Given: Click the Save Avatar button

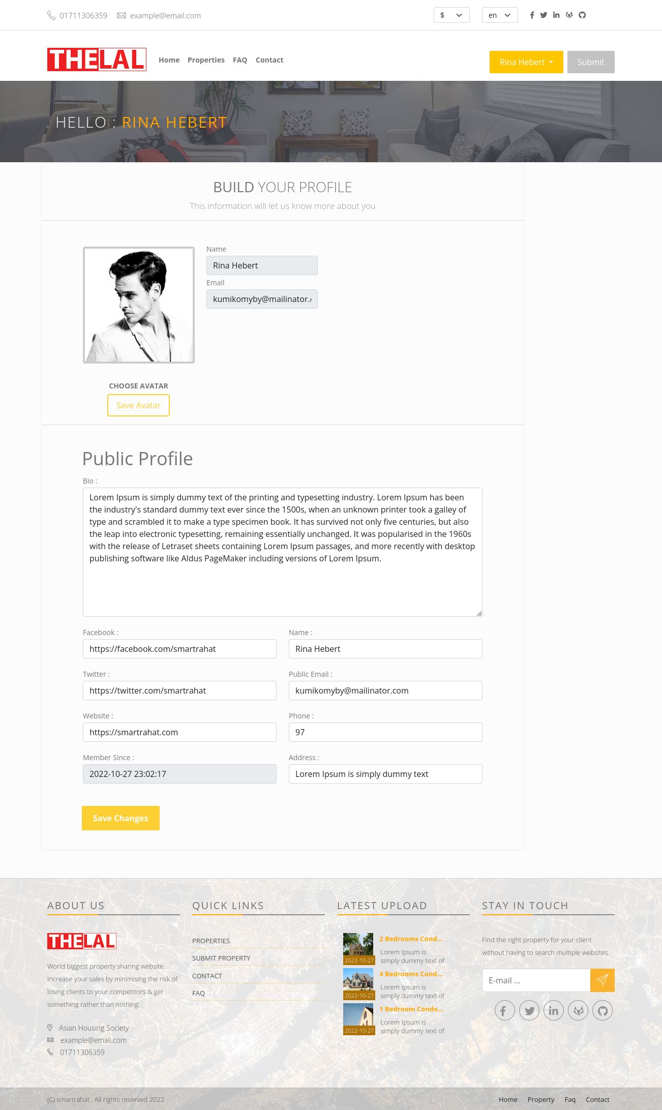Looking at the screenshot, I should pyautogui.click(x=138, y=405).
